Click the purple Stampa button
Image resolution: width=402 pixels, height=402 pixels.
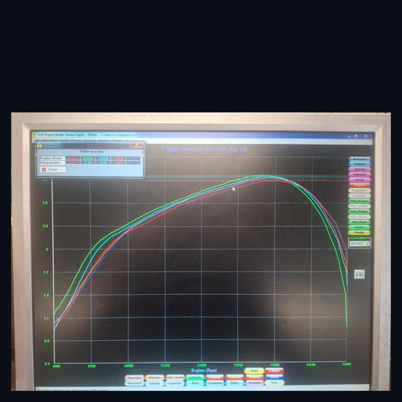[254, 383]
